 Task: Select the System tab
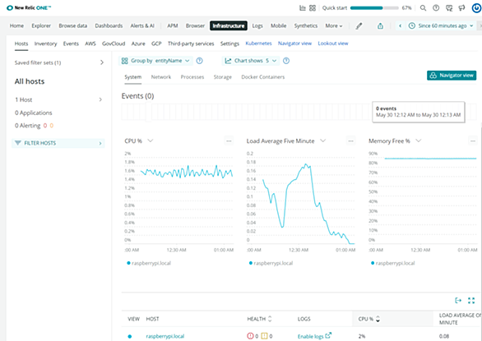click(x=132, y=76)
